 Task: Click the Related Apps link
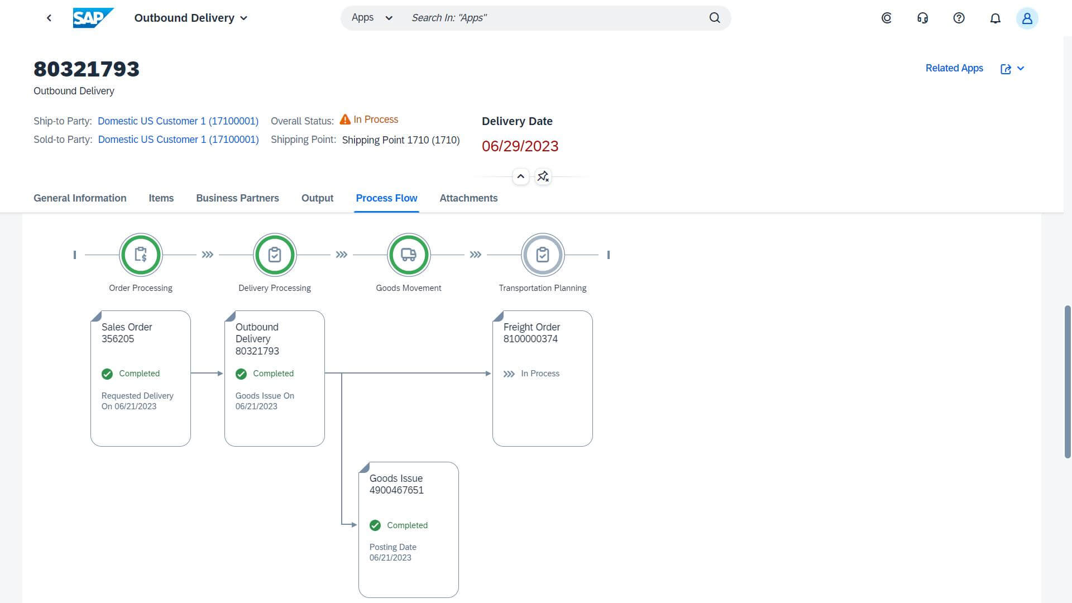[x=954, y=68]
